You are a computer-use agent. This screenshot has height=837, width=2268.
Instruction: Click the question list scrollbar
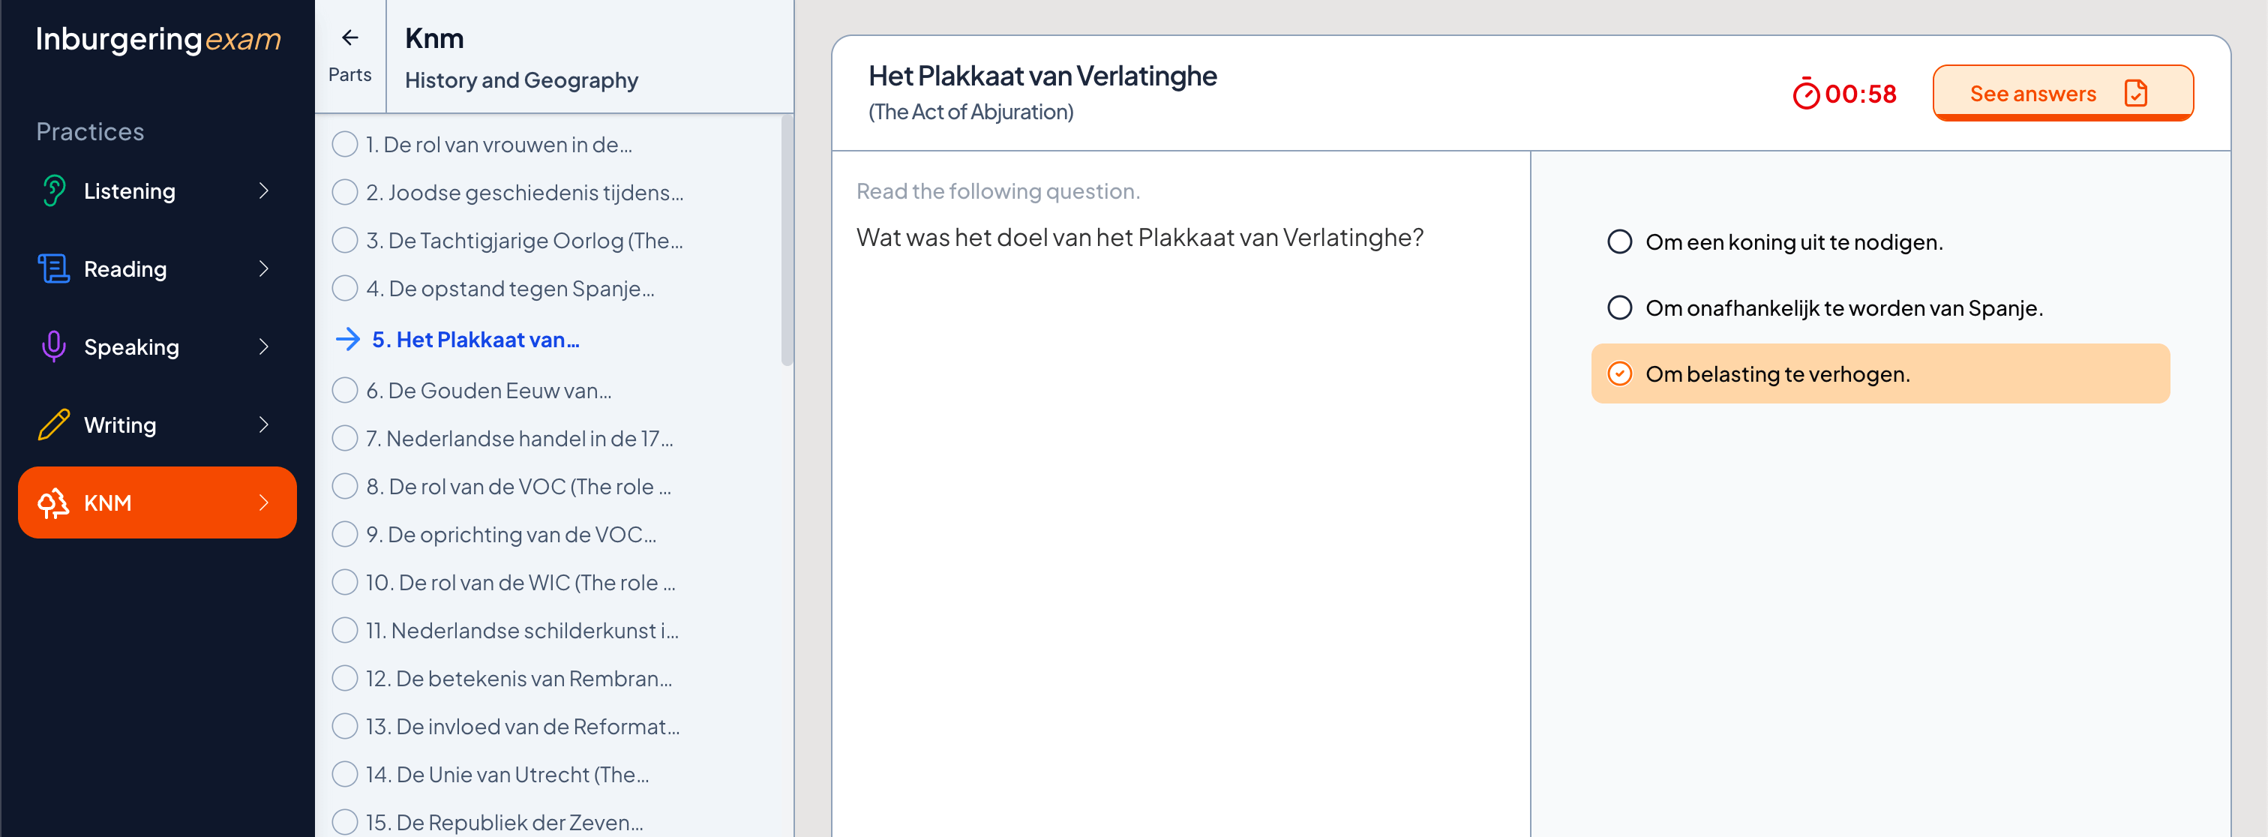click(786, 239)
